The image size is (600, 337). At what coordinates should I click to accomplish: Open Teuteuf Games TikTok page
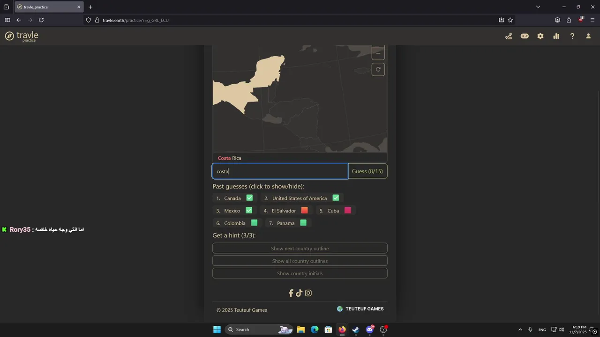299,293
